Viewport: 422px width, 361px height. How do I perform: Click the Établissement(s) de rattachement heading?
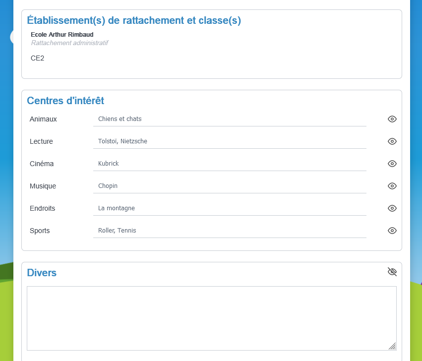pos(134,20)
